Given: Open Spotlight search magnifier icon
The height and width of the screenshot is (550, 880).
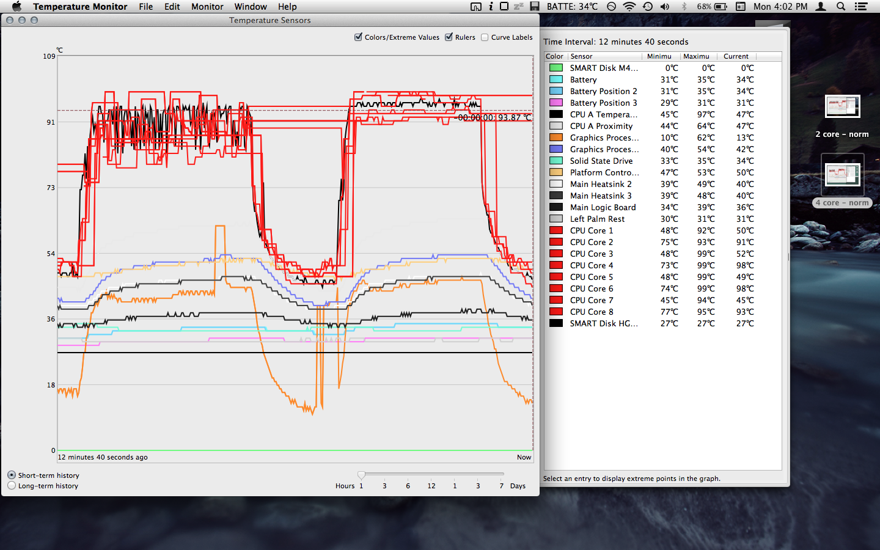Looking at the screenshot, I should pos(841,7).
